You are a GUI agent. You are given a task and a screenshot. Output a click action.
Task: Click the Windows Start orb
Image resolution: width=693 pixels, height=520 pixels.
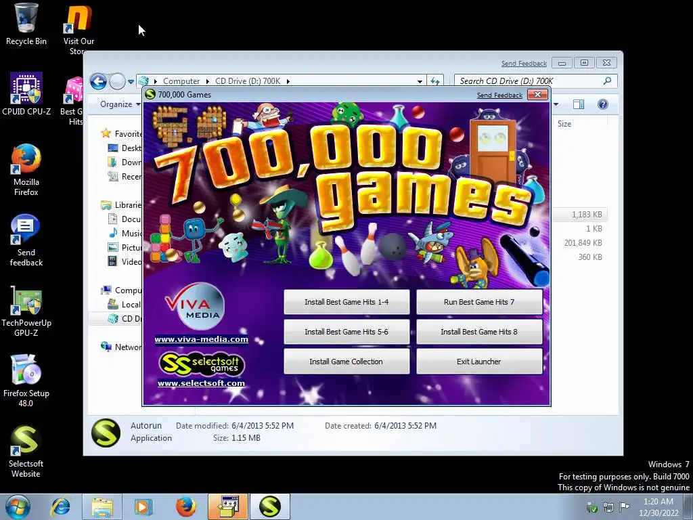[x=18, y=506]
